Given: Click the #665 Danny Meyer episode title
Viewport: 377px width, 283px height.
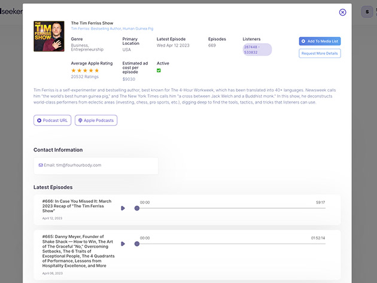Looking at the screenshot, I should pyautogui.click(x=78, y=251).
